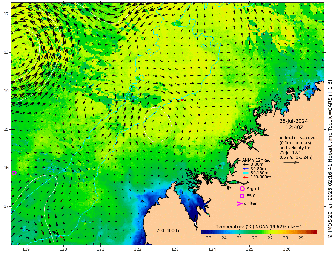332x256 pixels.
Task: Click the magenta Argo circle legend icon
Action: point(242,189)
